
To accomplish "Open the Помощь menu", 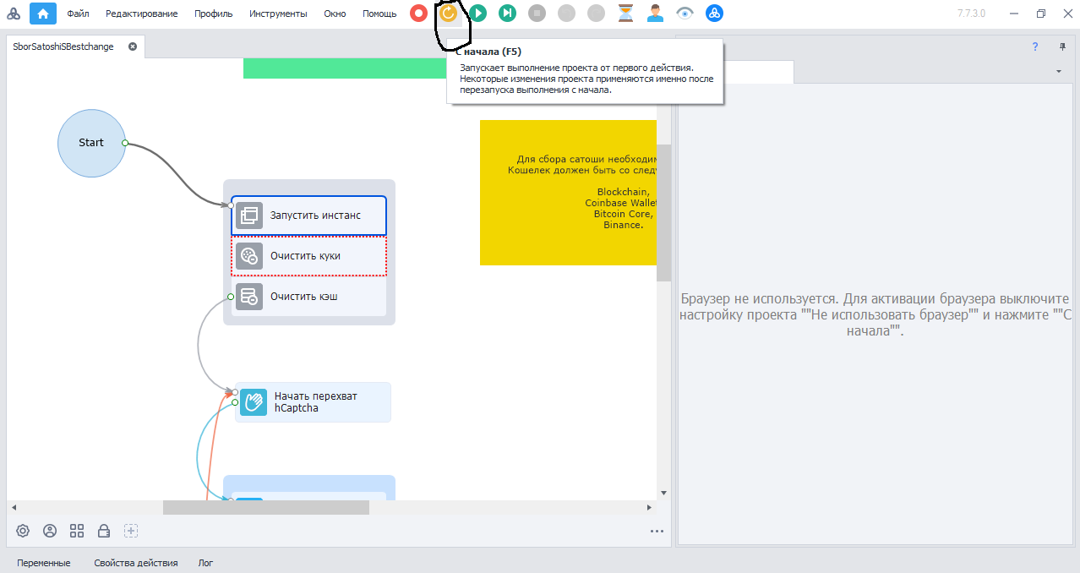I will pyautogui.click(x=379, y=14).
